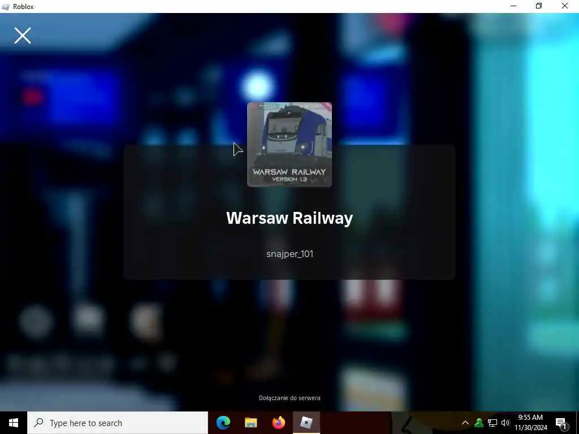Image resolution: width=579 pixels, height=434 pixels.
Task: Close the Roblox window from title bar
Action: (565, 6)
